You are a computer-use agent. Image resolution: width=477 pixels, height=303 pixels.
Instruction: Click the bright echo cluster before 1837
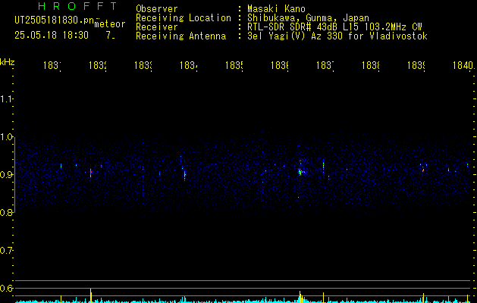[x=300, y=172]
